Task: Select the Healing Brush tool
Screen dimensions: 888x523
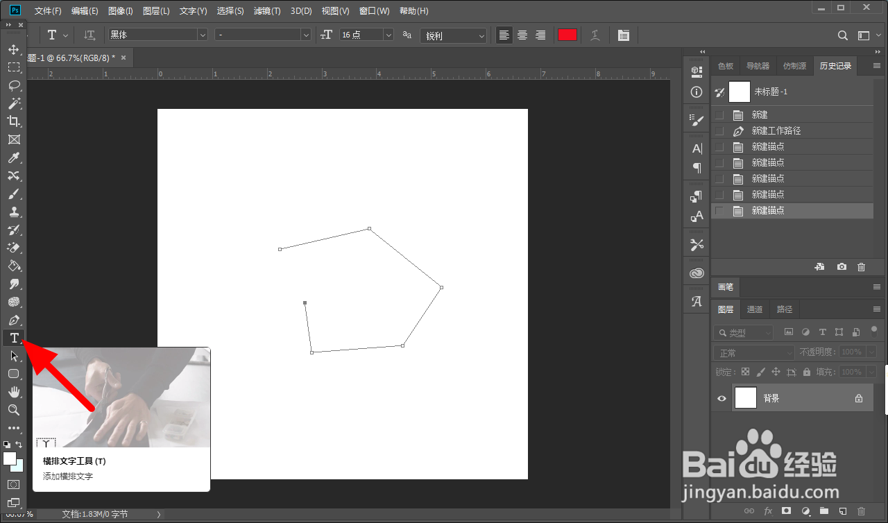Action: pyautogui.click(x=13, y=175)
